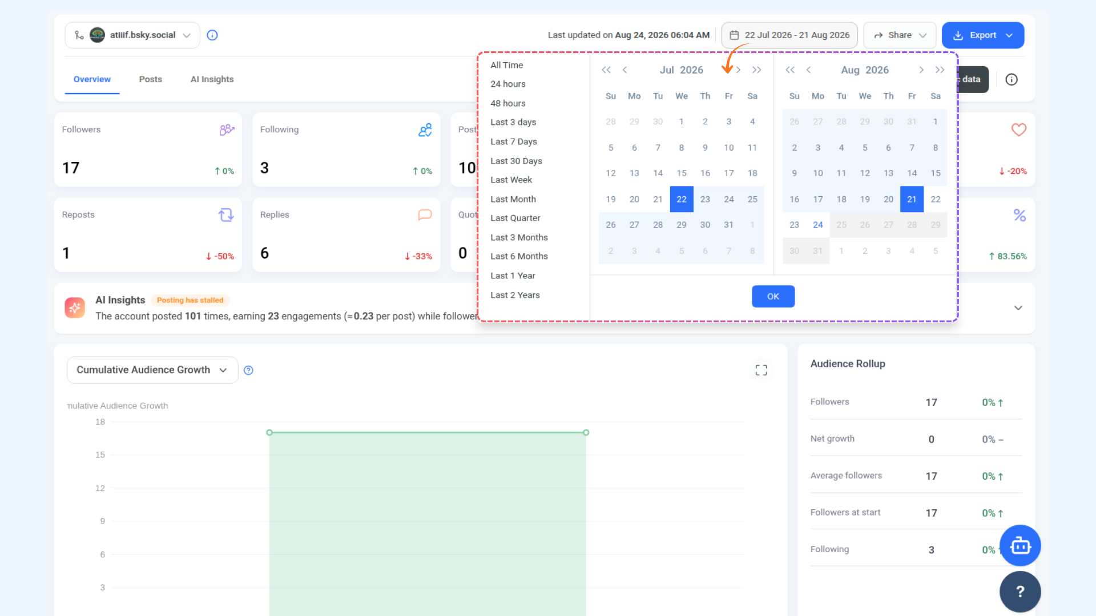Go to previous month in July calendar

(x=625, y=70)
